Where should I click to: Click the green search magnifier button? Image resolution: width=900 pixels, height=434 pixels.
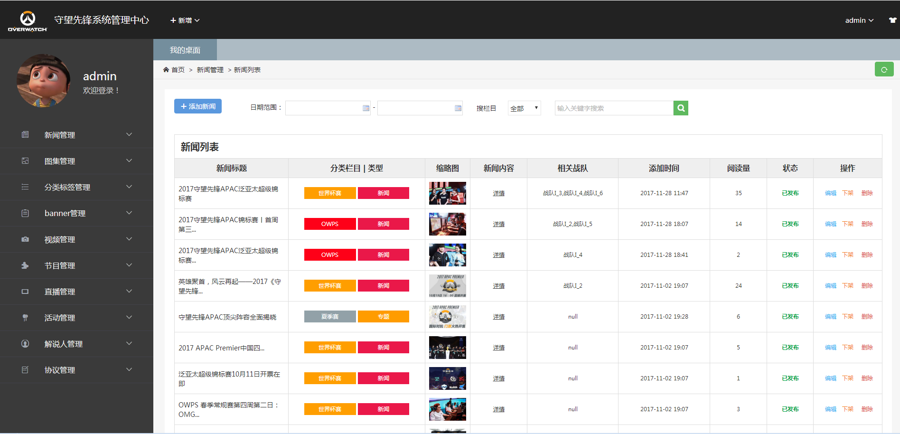click(x=681, y=108)
